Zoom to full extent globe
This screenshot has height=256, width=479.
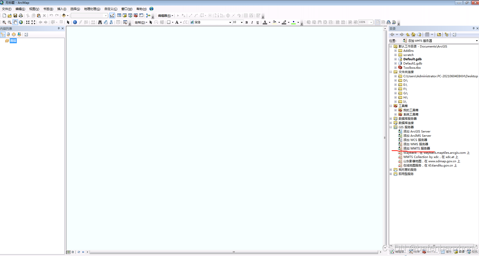(x=21, y=22)
